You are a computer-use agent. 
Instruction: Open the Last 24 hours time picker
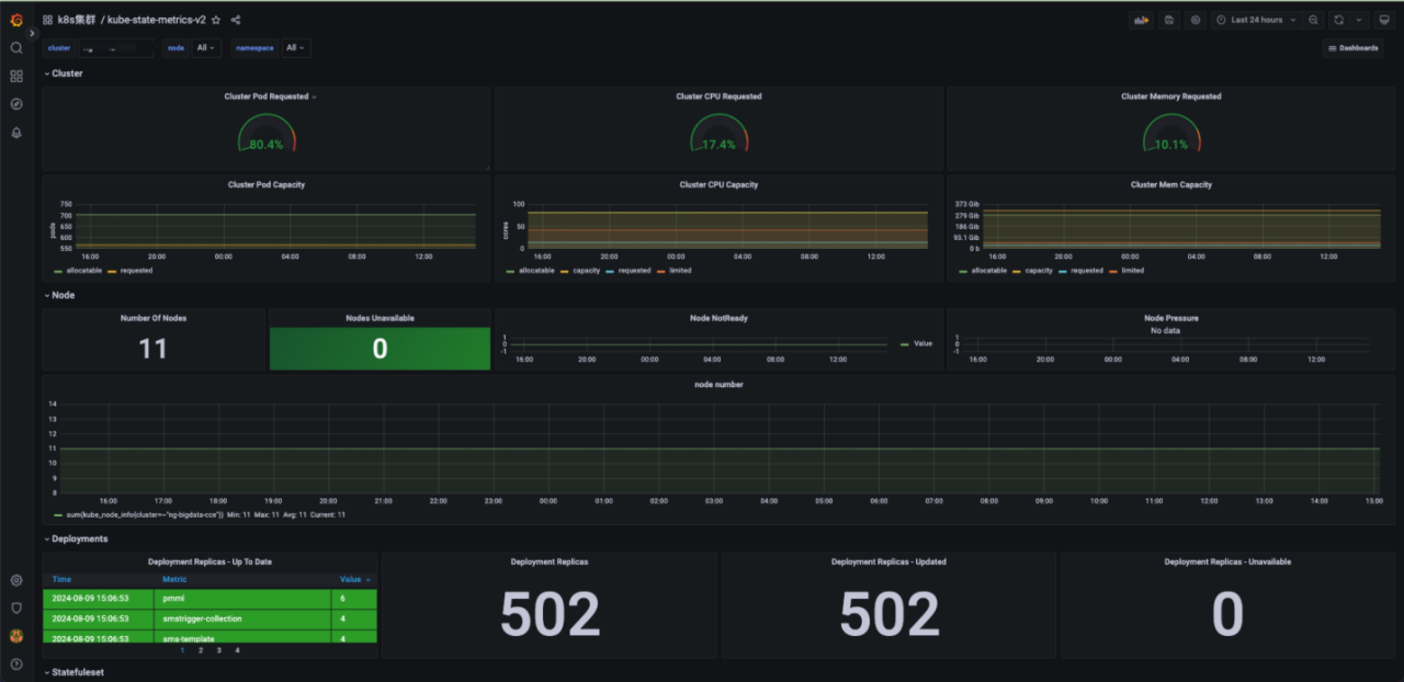[x=1256, y=20]
